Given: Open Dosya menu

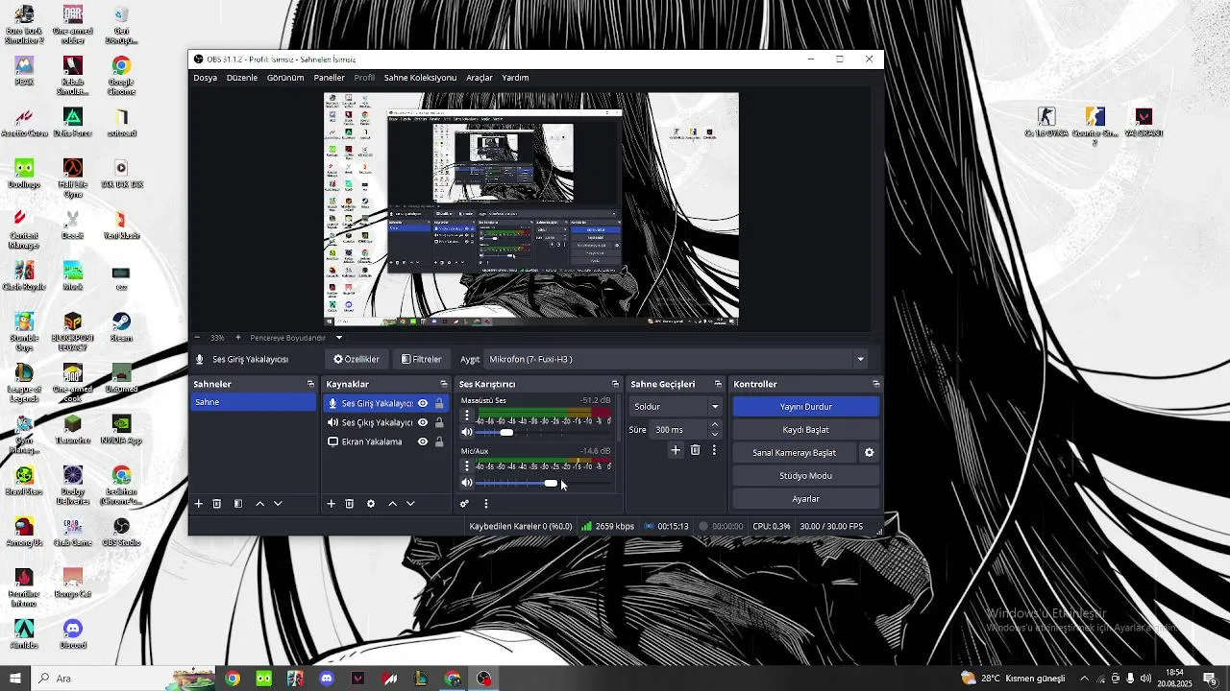Looking at the screenshot, I should tap(206, 78).
